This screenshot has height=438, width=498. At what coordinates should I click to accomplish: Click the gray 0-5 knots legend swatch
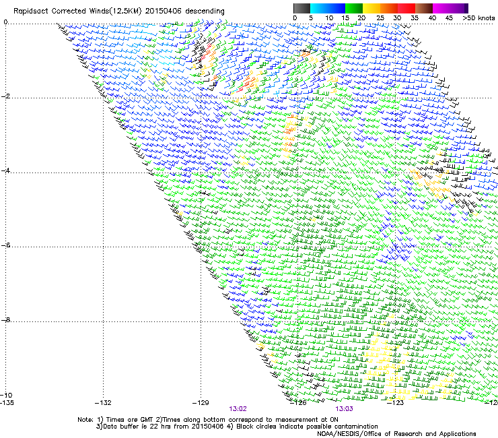click(x=301, y=8)
